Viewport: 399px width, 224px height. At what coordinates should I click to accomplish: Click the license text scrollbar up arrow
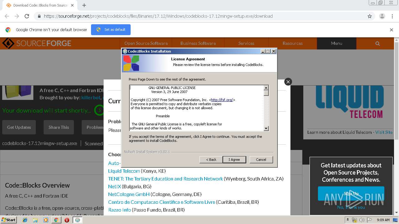click(266, 88)
